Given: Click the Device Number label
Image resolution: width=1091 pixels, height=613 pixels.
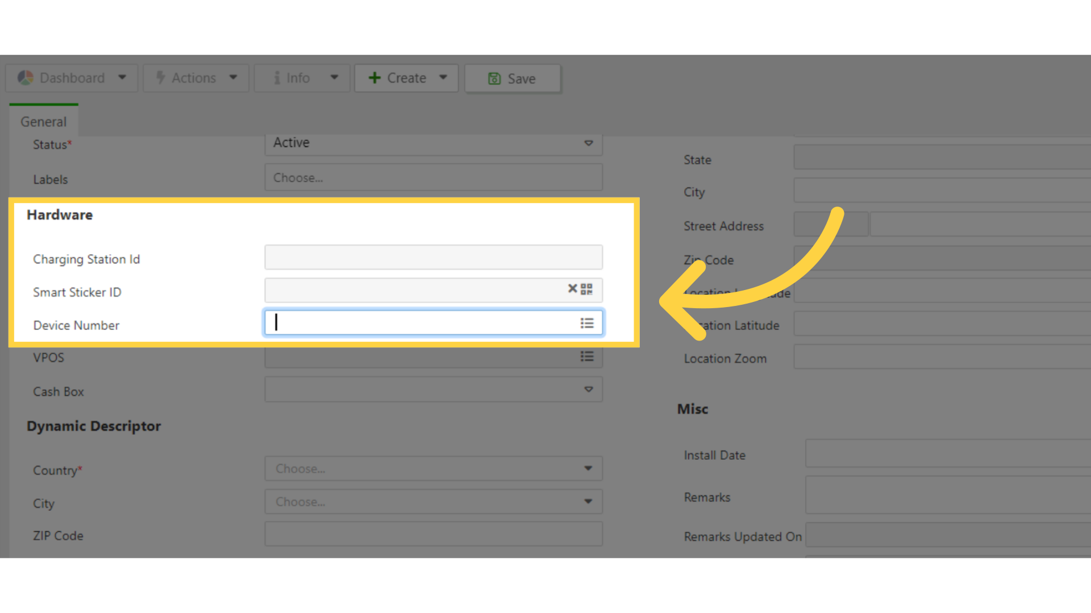Looking at the screenshot, I should coord(76,325).
